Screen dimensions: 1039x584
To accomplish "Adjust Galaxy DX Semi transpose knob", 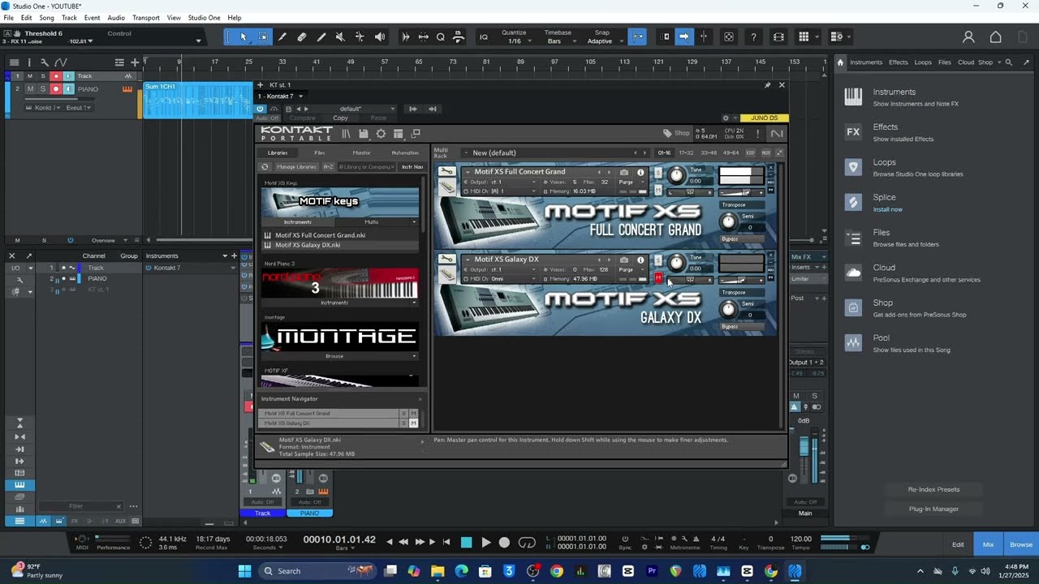I will coord(729,308).
